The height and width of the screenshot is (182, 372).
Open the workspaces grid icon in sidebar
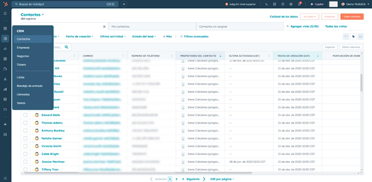click(5, 28)
